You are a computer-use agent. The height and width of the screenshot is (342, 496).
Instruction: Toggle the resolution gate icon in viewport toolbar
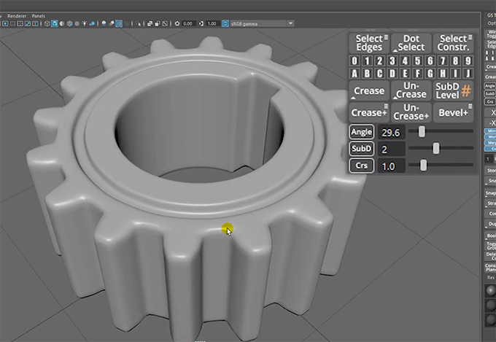(5, 24)
